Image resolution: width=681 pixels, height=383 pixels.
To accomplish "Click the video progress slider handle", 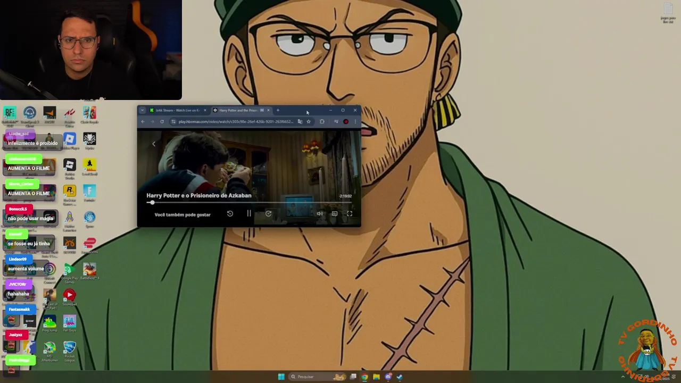I will point(152,203).
